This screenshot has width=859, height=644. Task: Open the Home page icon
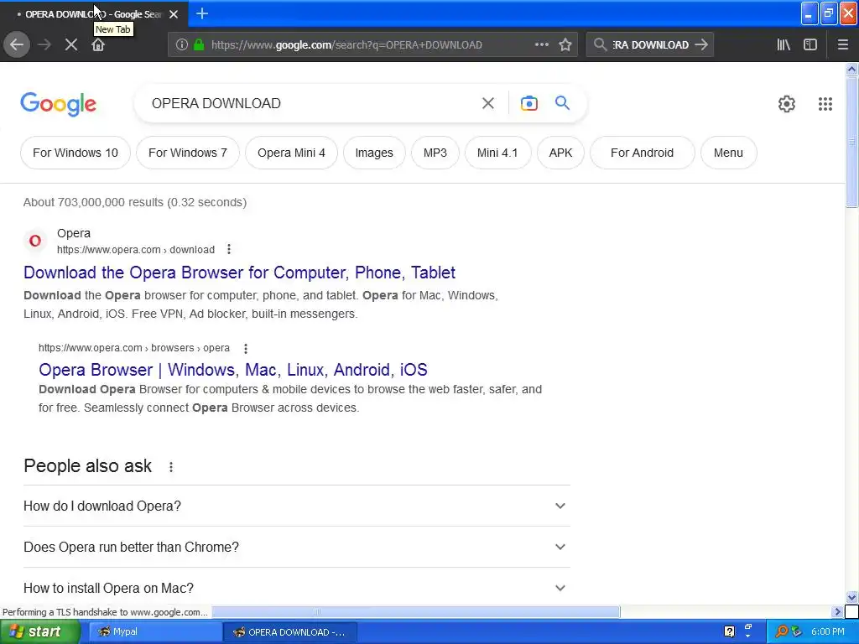point(98,44)
